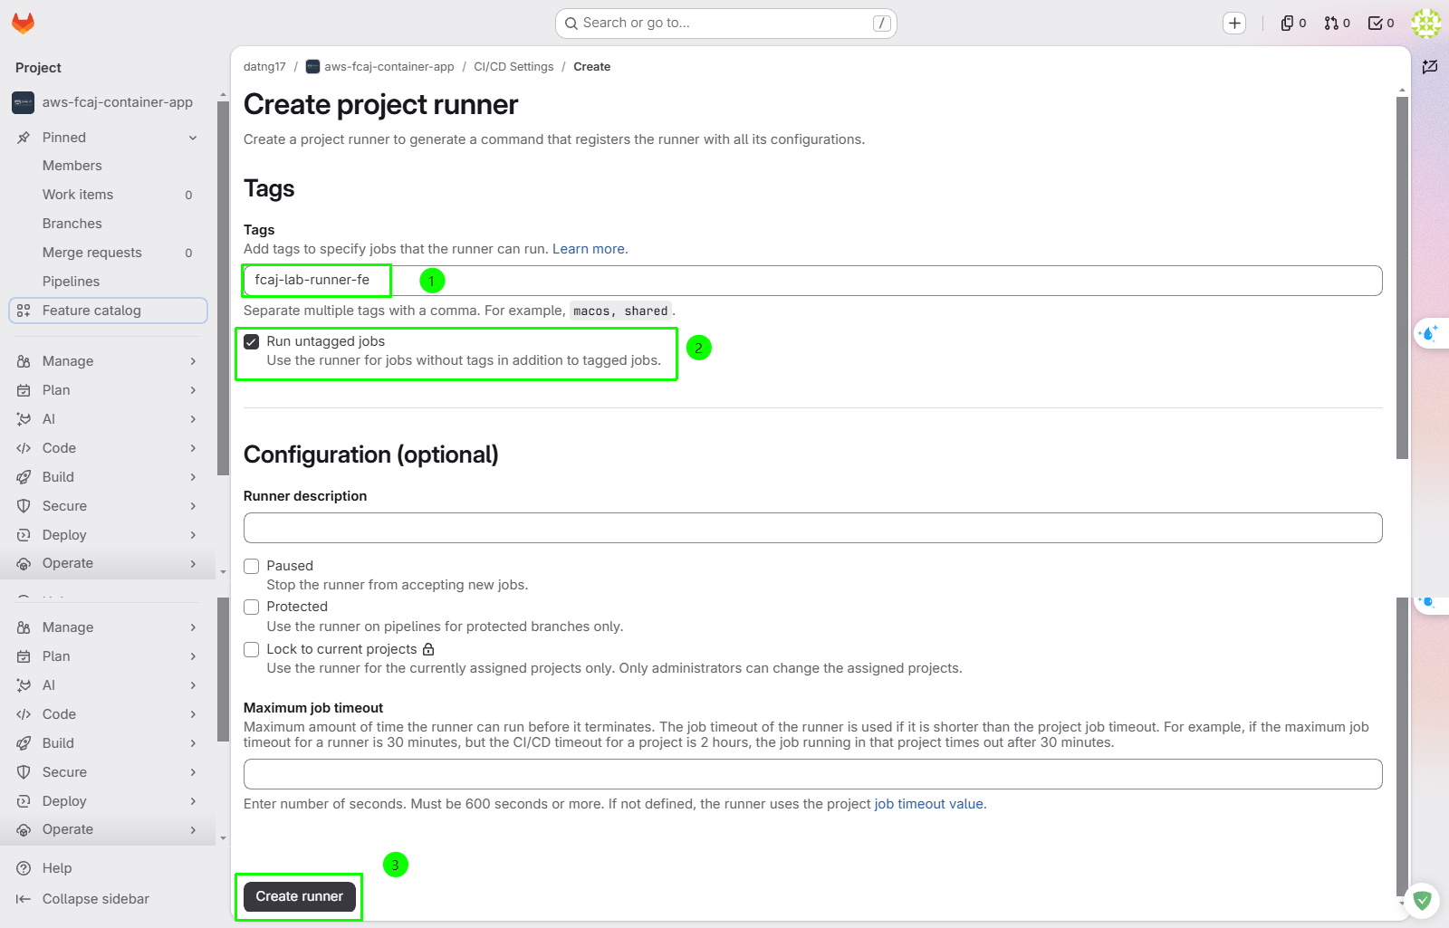Open datng17 breadcrumb link
Screen dimensions: 1449x928
coord(264,67)
